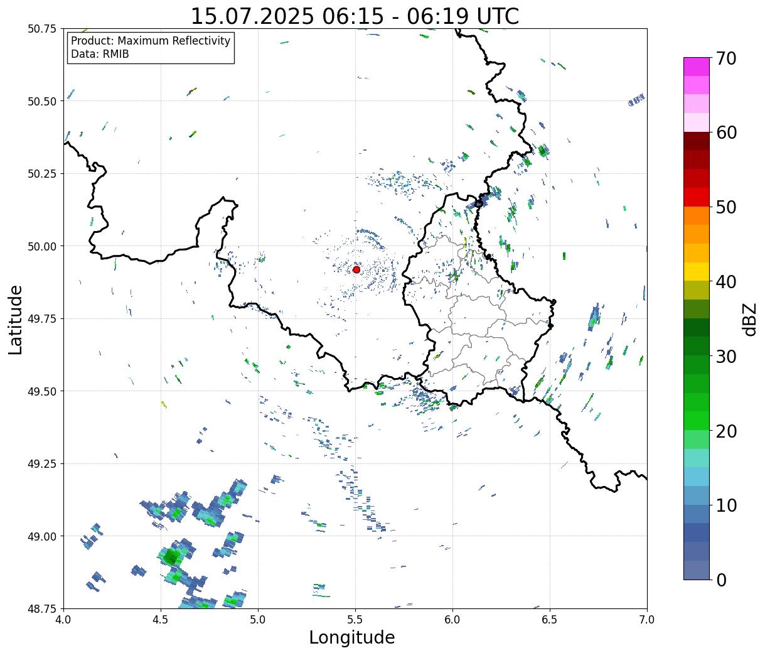
Task: Pick the dark green band near 35 dBZ
Action: click(x=697, y=327)
